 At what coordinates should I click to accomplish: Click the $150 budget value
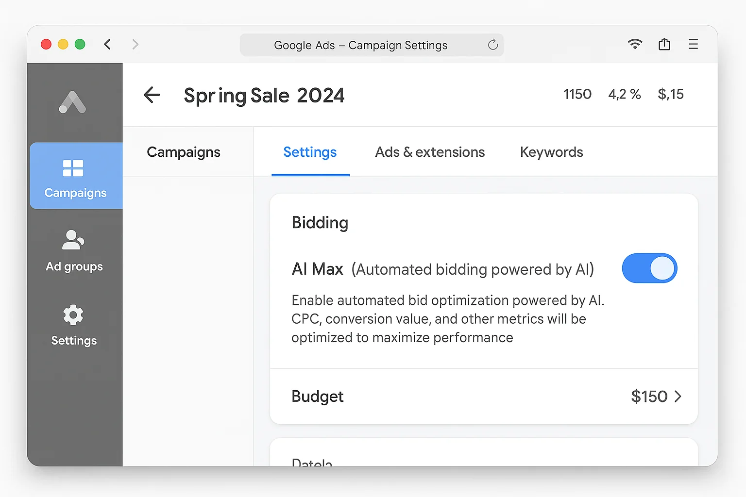pos(648,397)
